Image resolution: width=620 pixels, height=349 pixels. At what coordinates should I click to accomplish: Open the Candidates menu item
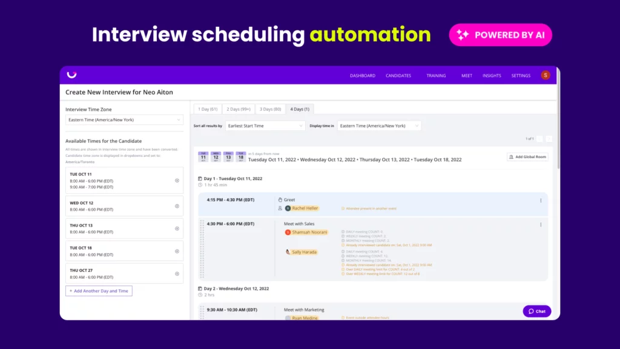click(398, 76)
